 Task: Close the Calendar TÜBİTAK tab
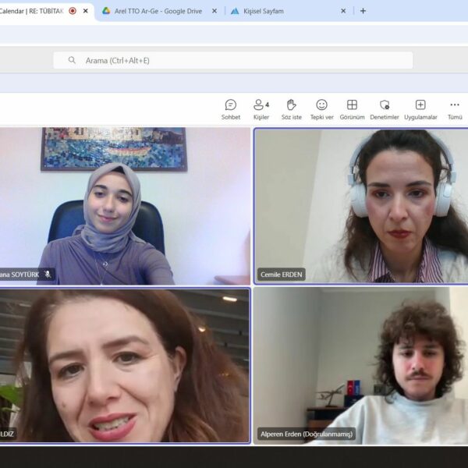(86, 11)
